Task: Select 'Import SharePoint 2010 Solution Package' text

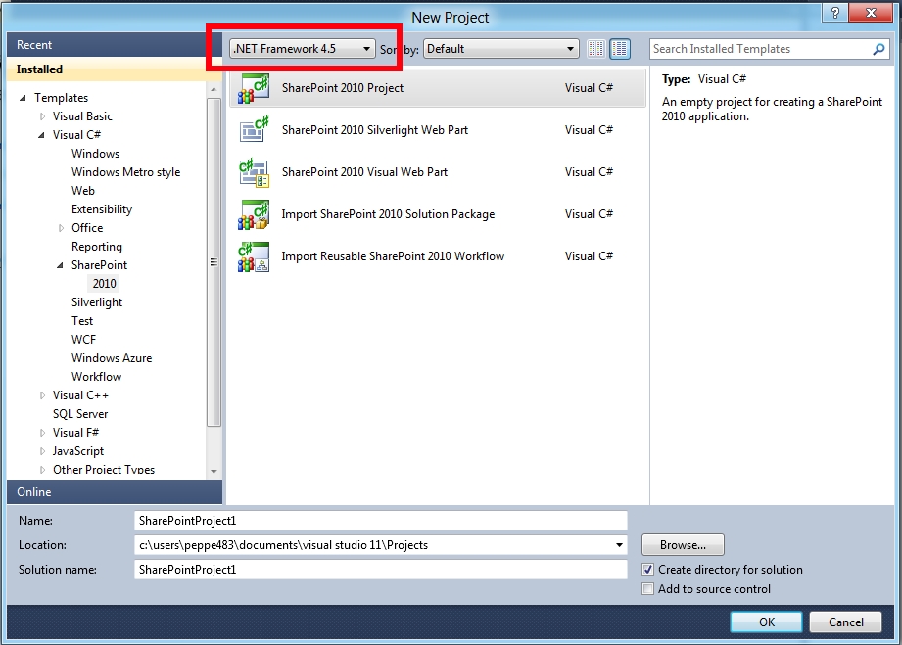Action: pyautogui.click(x=388, y=214)
